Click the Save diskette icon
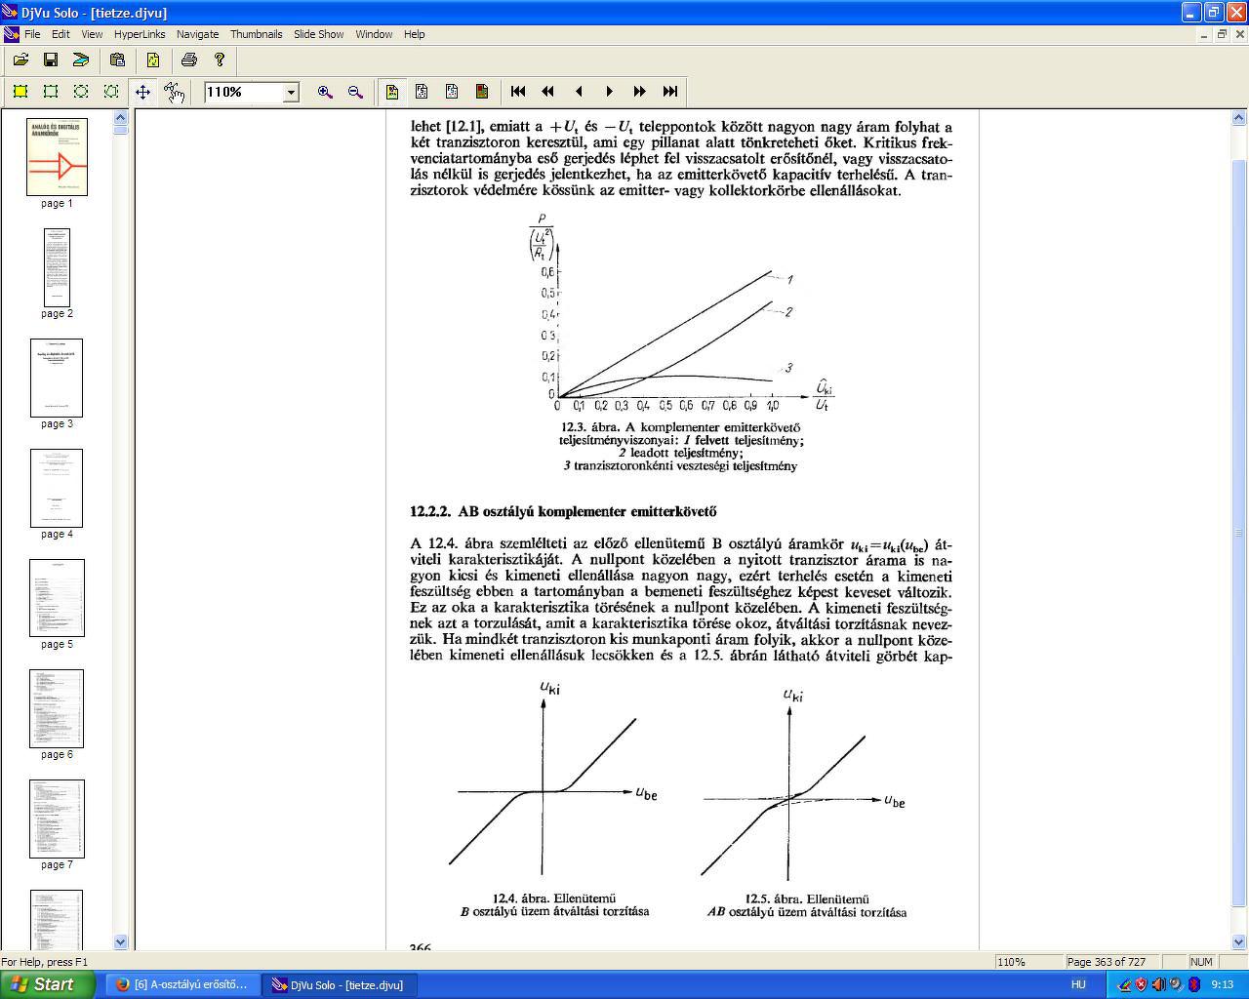Image resolution: width=1249 pixels, height=999 pixels. coord(51,60)
